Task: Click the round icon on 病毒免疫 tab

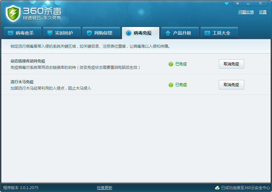Action: pyautogui.click(x=129, y=33)
